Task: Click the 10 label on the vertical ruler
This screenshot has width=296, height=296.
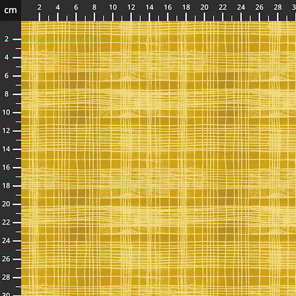Action: click(x=6, y=112)
